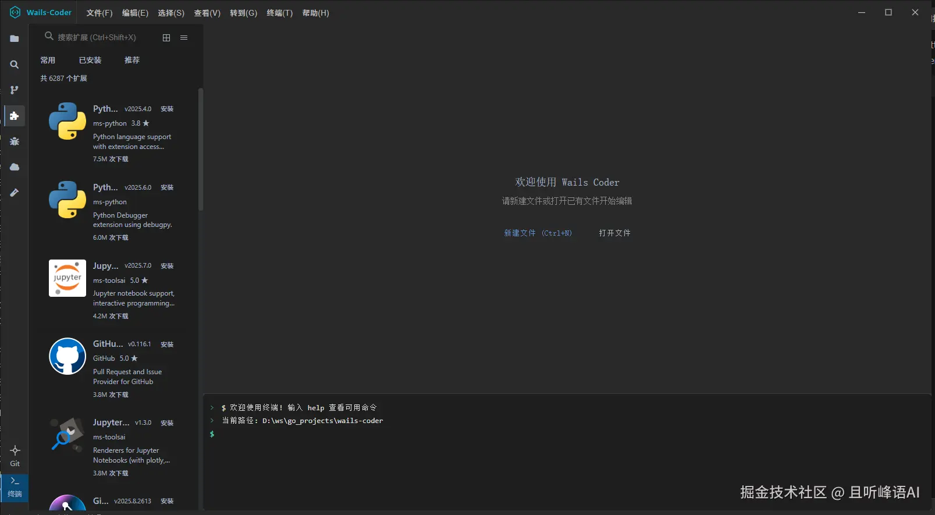Open the debug bug icon
Screen dimensions: 935x515
(15, 141)
